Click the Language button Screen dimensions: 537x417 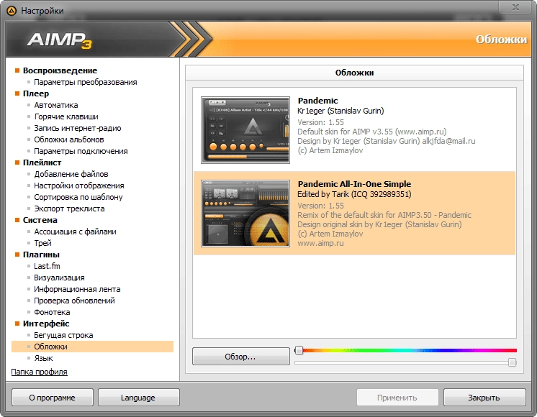(x=139, y=398)
